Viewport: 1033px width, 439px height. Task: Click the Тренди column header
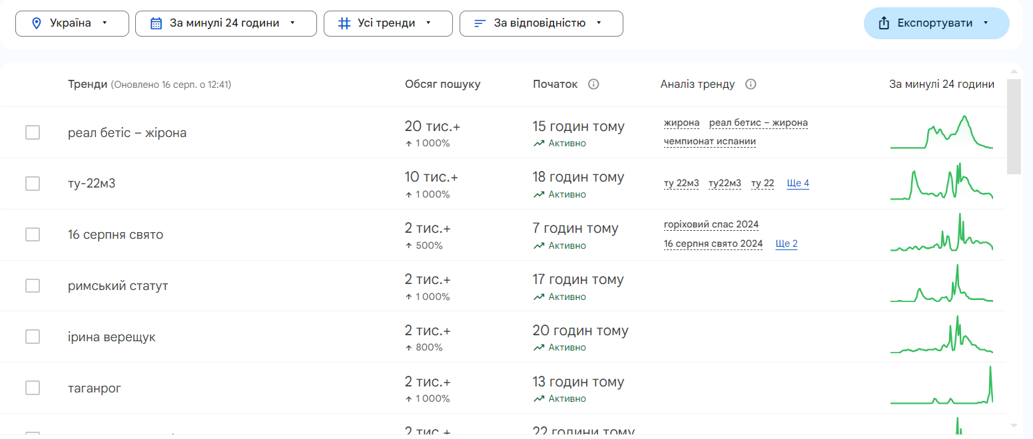tap(87, 84)
